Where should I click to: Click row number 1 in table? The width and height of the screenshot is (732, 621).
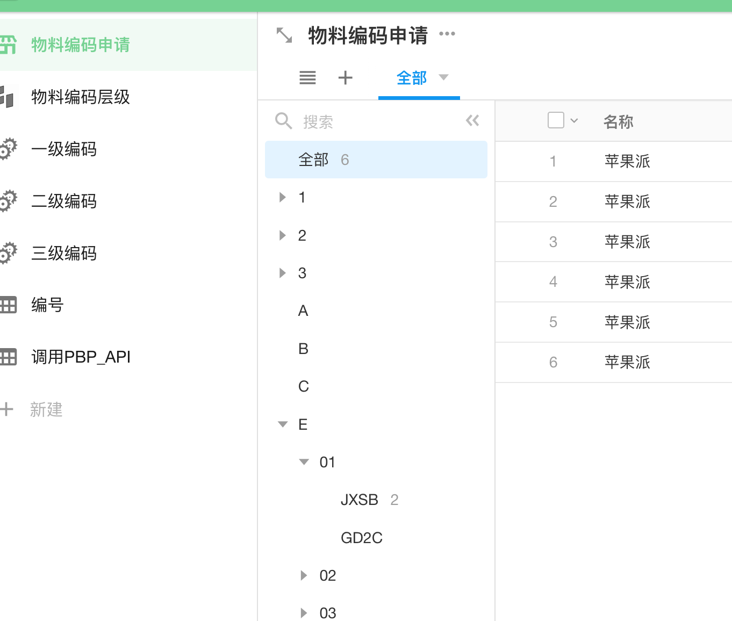tap(553, 161)
